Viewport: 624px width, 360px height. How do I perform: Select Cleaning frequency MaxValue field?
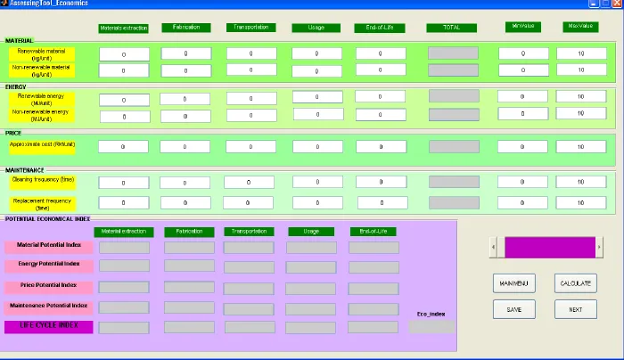pyautogui.click(x=581, y=182)
